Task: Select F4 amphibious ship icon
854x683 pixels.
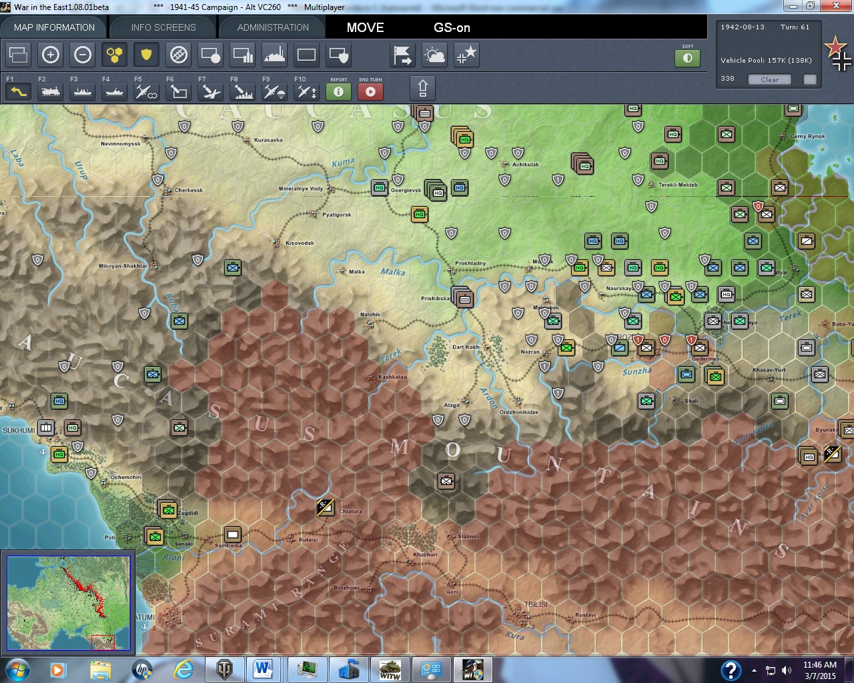Action: click(x=115, y=91)
